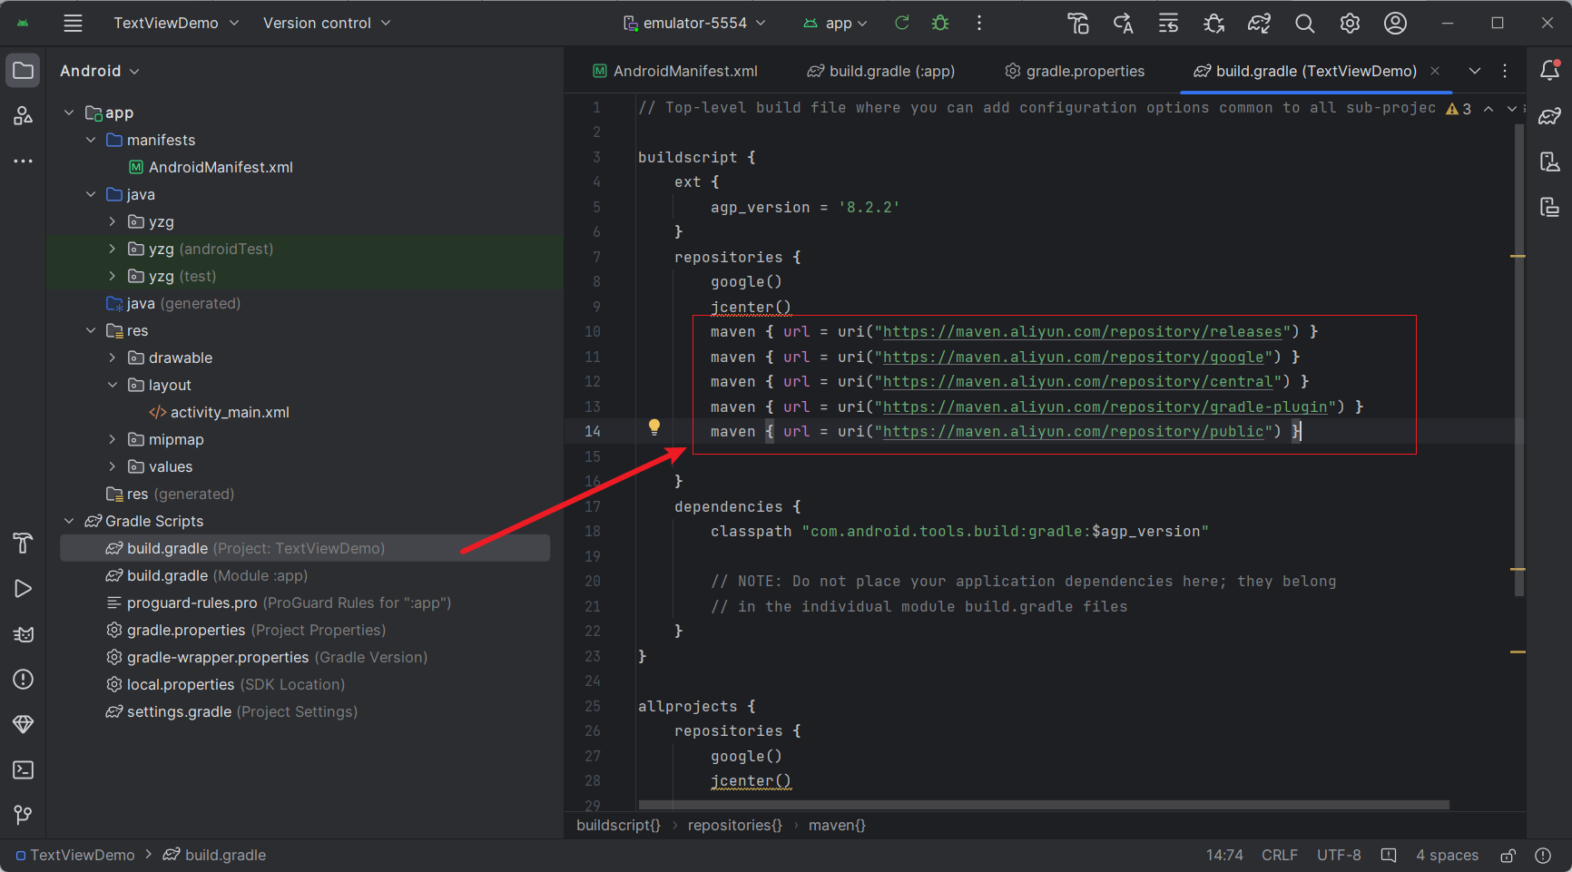Open editor tab options vertical dots
1572x872 pixels.
[x=1505, y=71]
